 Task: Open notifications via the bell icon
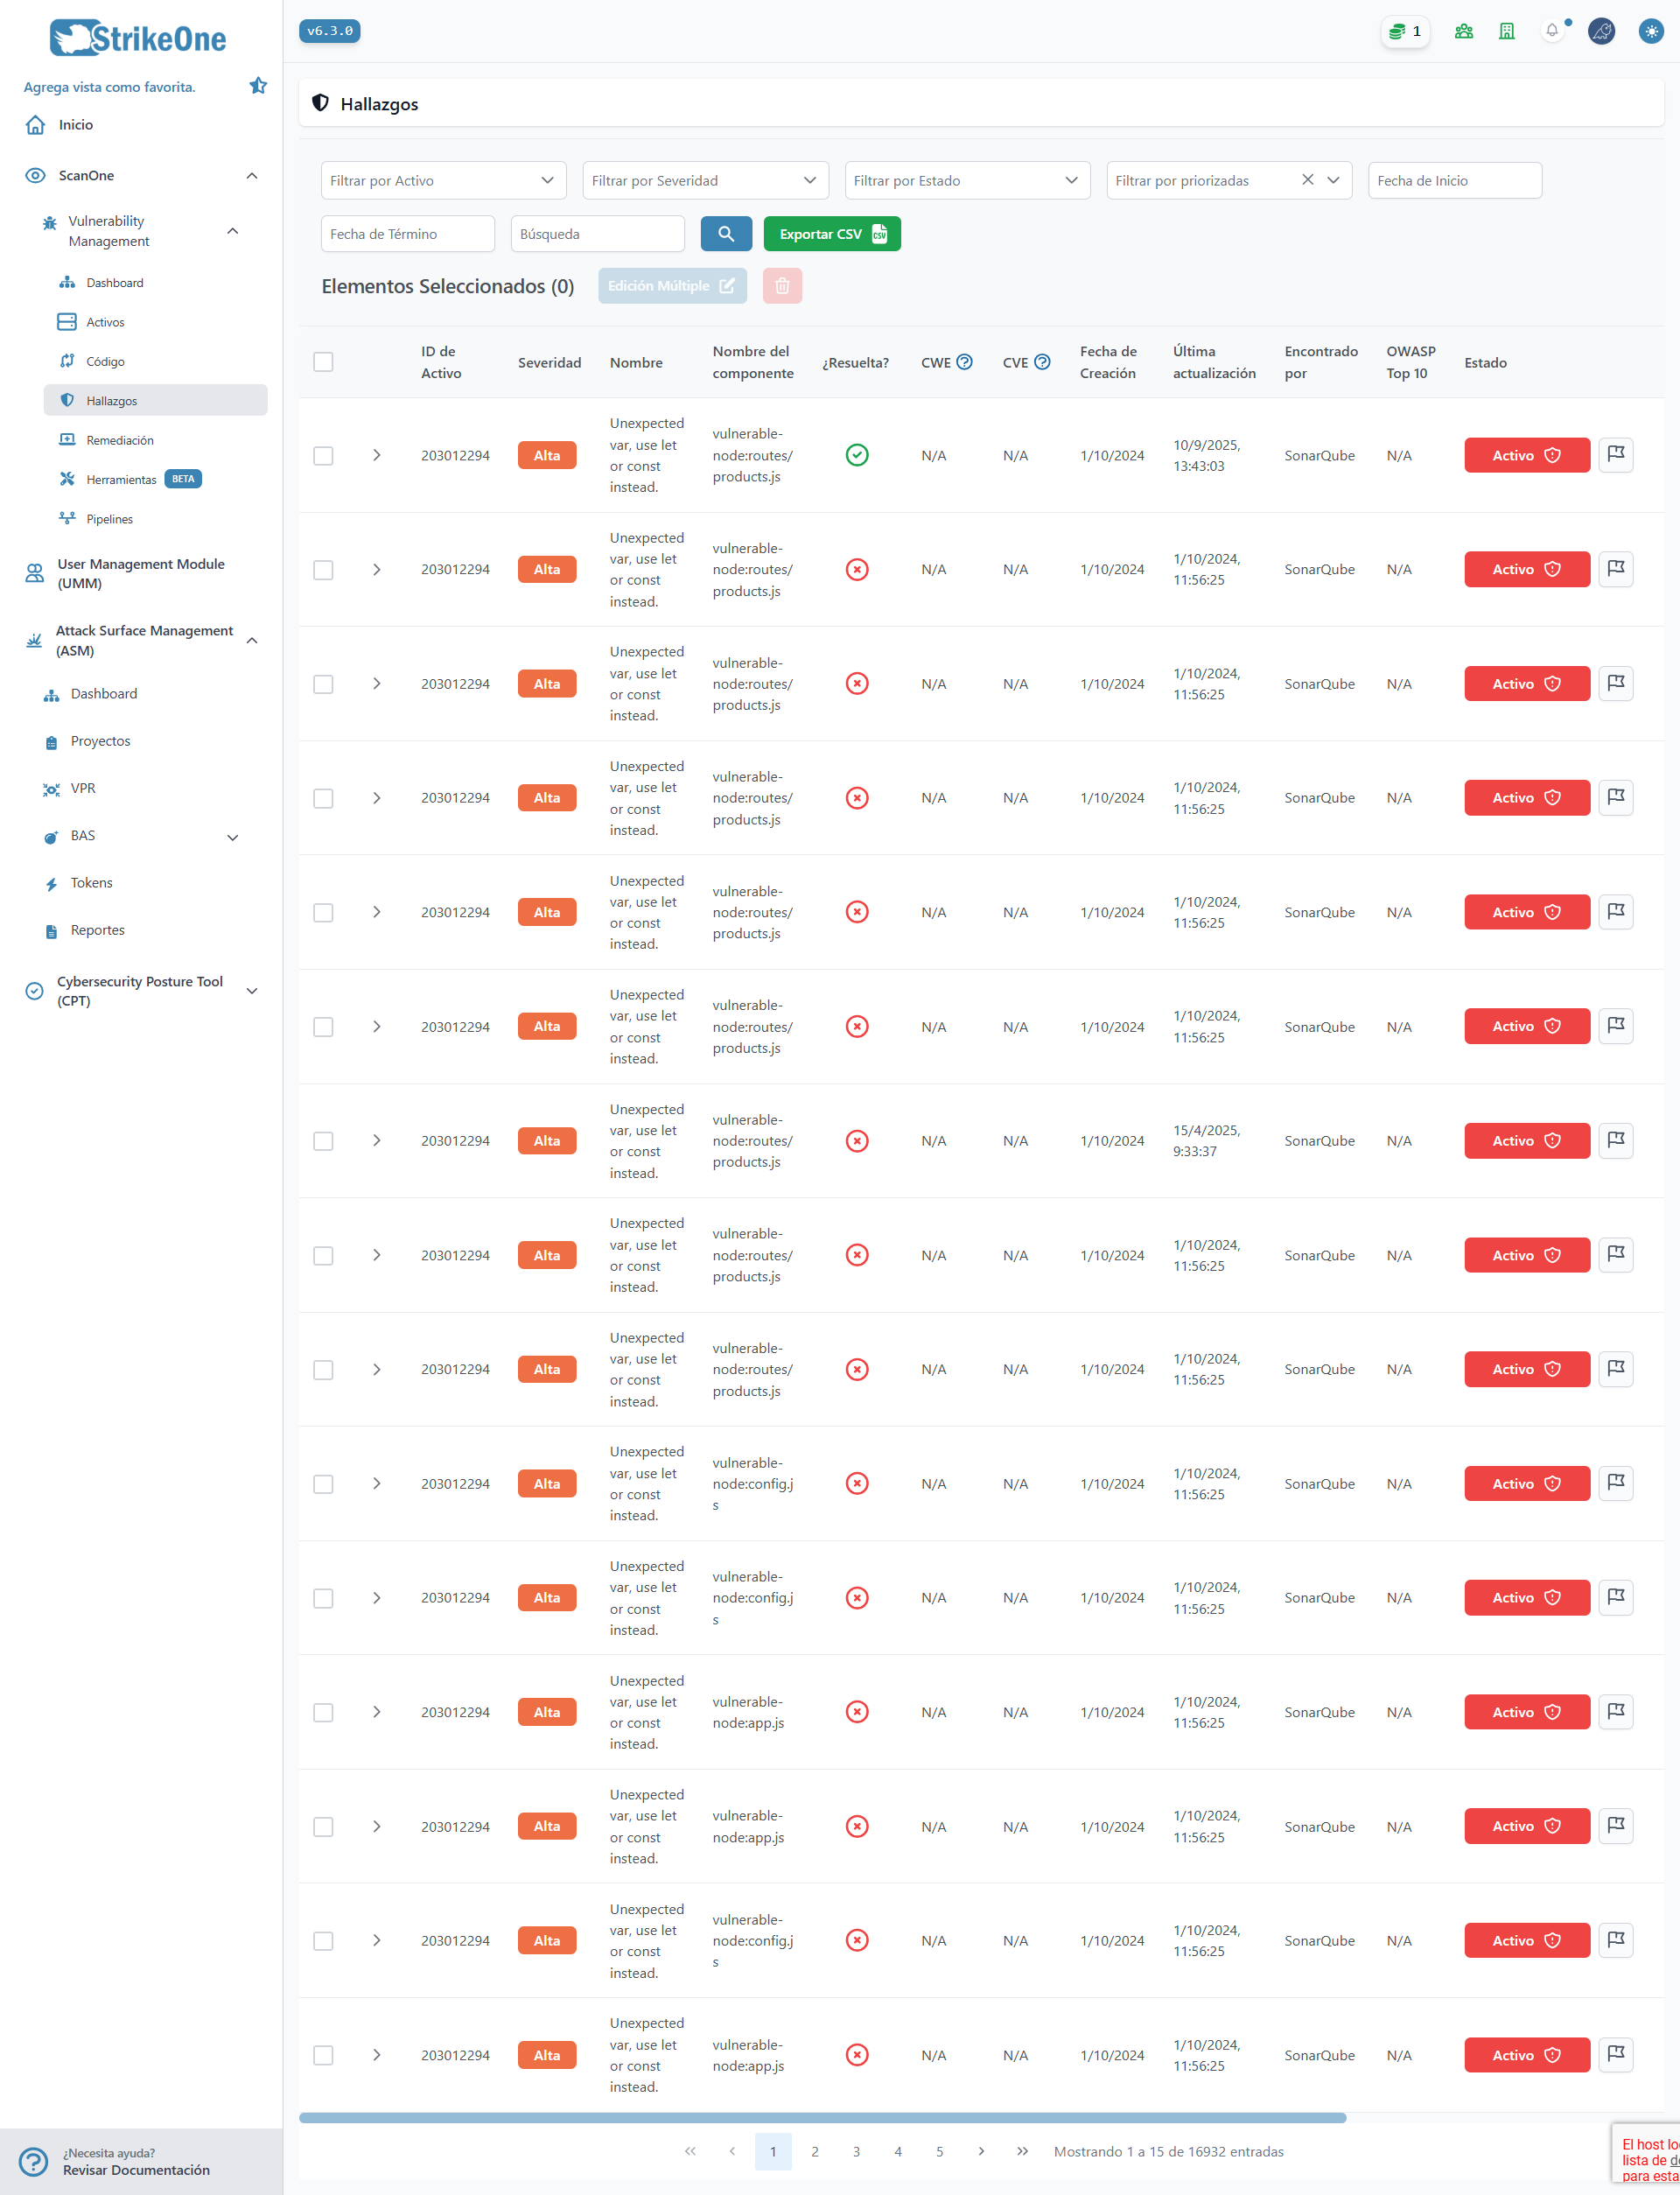[1553, 31]
